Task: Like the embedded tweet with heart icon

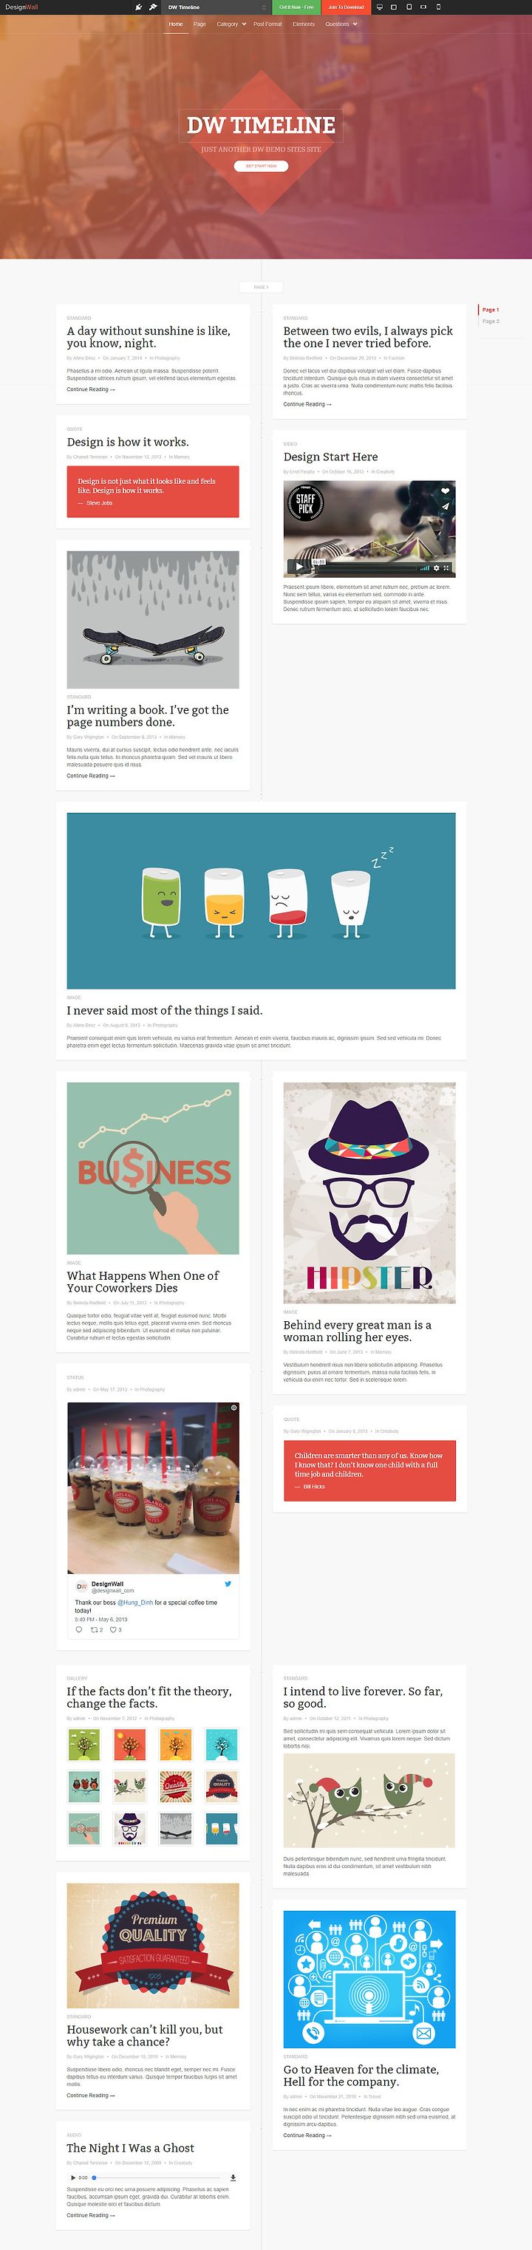Action: (115, 1629)
